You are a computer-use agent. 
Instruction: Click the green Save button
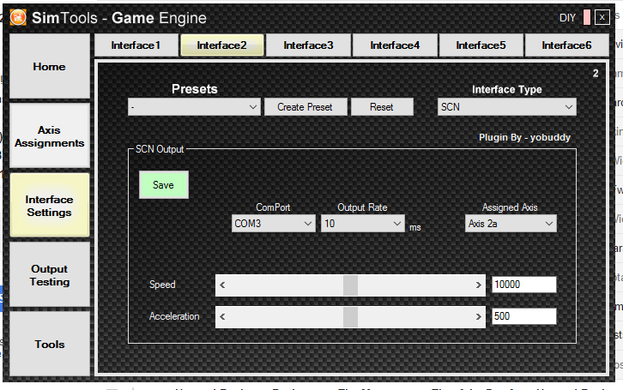tap(164, 185)
